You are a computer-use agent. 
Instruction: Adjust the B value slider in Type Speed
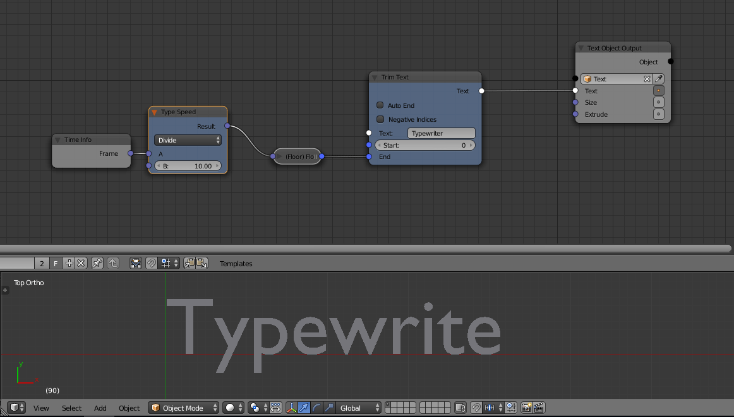[x=188, y=165]
